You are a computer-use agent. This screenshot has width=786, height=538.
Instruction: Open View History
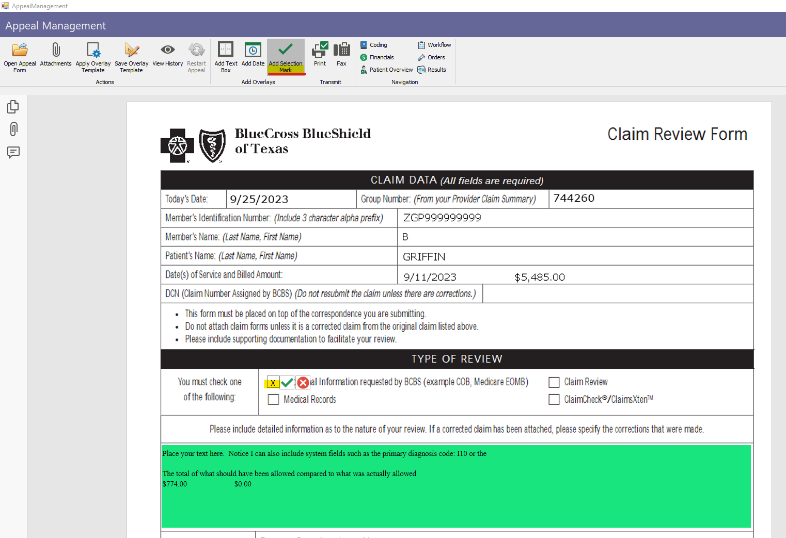point(167,55)
